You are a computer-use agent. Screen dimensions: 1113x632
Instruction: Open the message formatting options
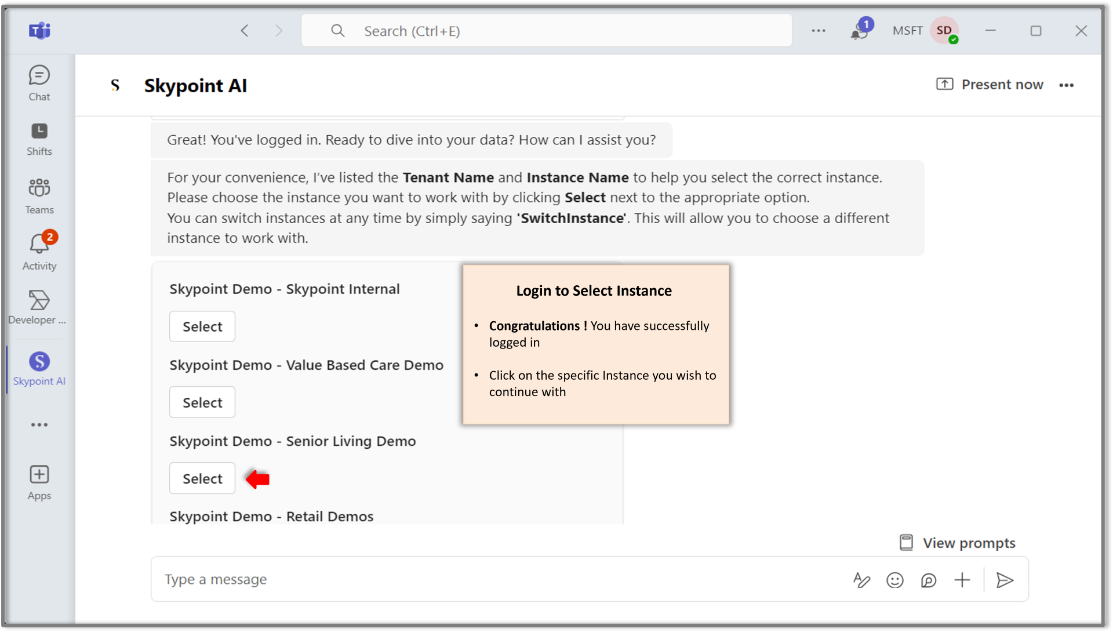click(861, 580)
